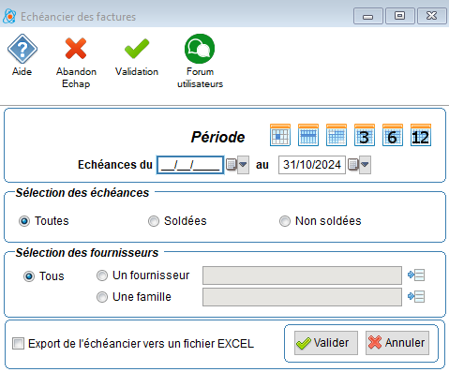This screenshot has height=372, width=449.
Task: Select the second period calendar icon (full row)
Action: click(308, 135)
